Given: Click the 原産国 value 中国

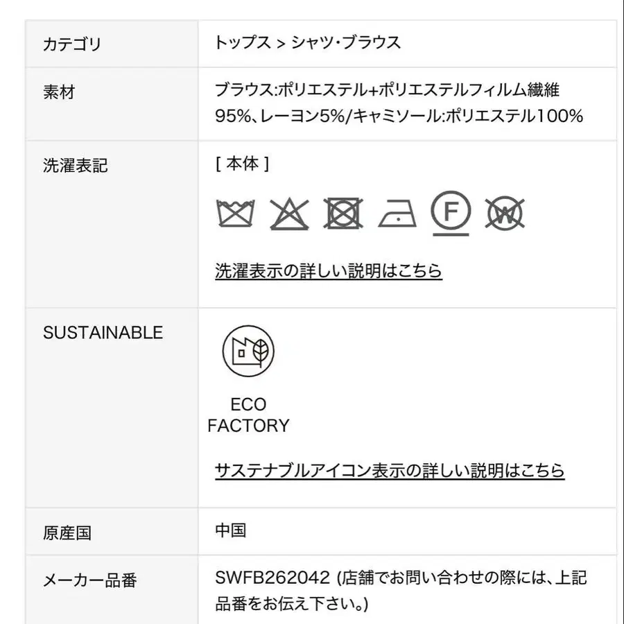Looking at the screenshot, I should (x=230, y=530).
